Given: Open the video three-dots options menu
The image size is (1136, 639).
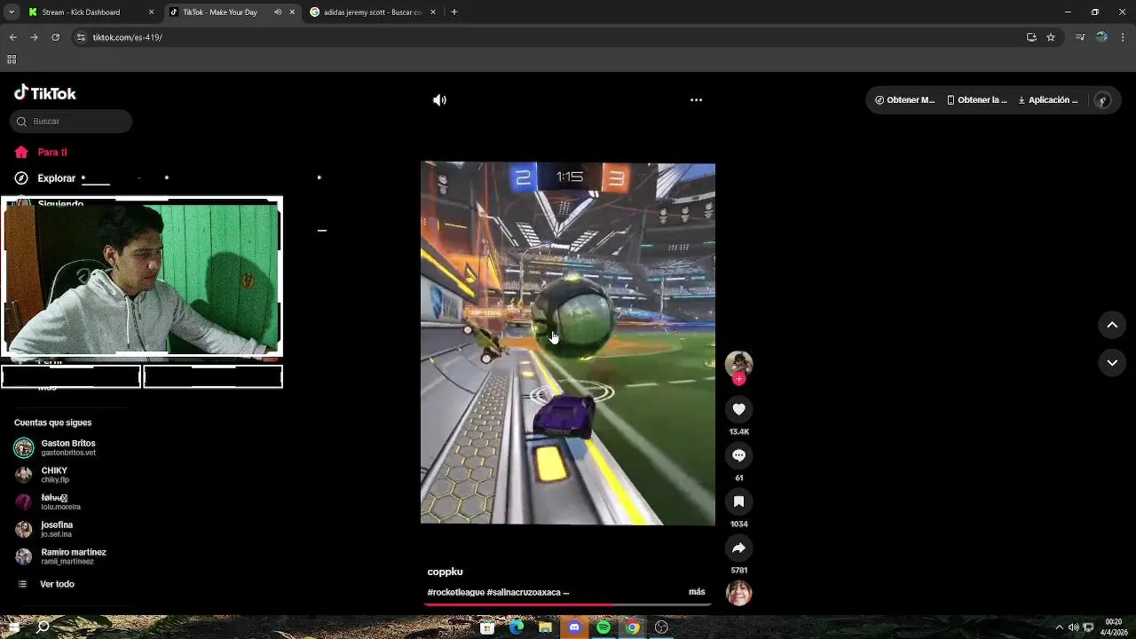Looking at the screenshot, I should point(697,100).
